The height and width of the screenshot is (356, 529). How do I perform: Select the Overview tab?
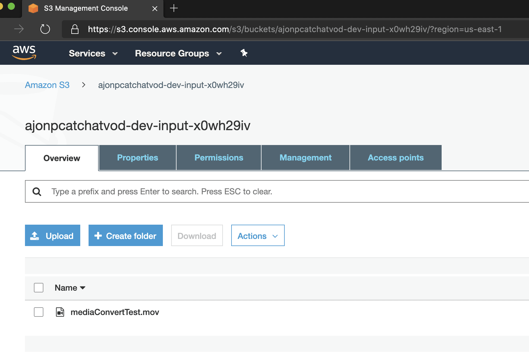coord(62,158)
